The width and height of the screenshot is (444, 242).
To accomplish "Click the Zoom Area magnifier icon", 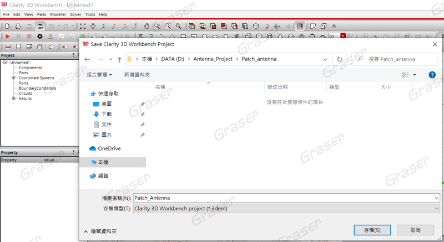I will [168, 26].
